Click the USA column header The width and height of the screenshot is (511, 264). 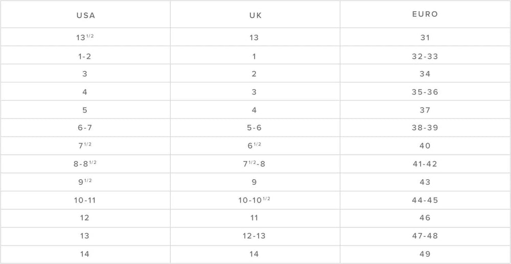(85, 15)
